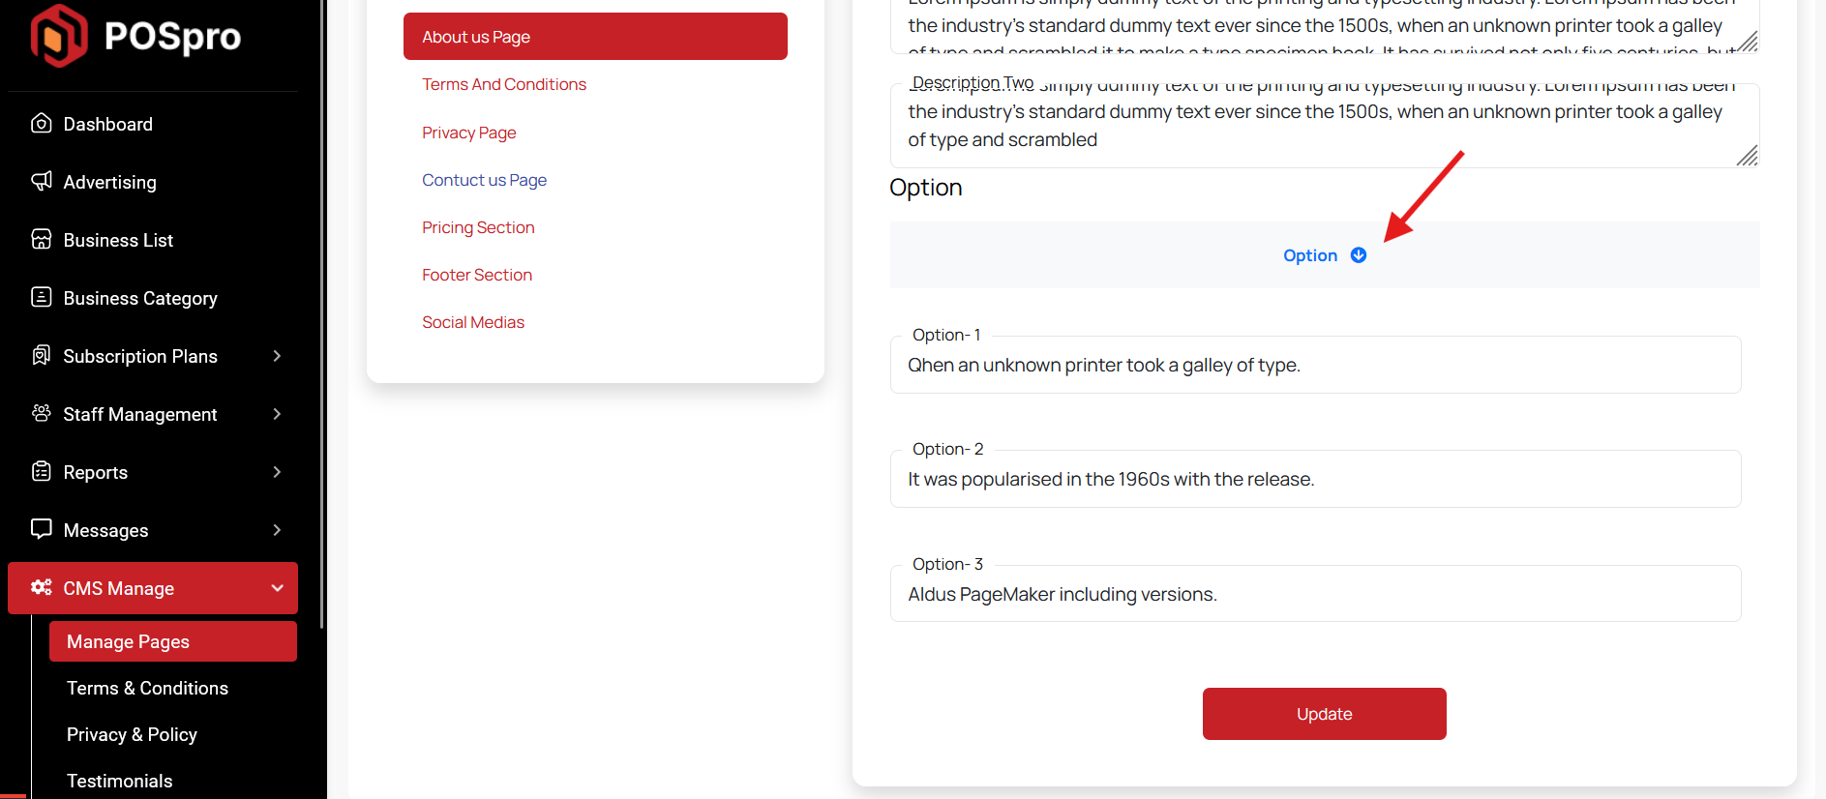Viewport: 1826px width, 799px height.
Task: Click the blue Option add arrow icon
Action: click(1359, 255)
